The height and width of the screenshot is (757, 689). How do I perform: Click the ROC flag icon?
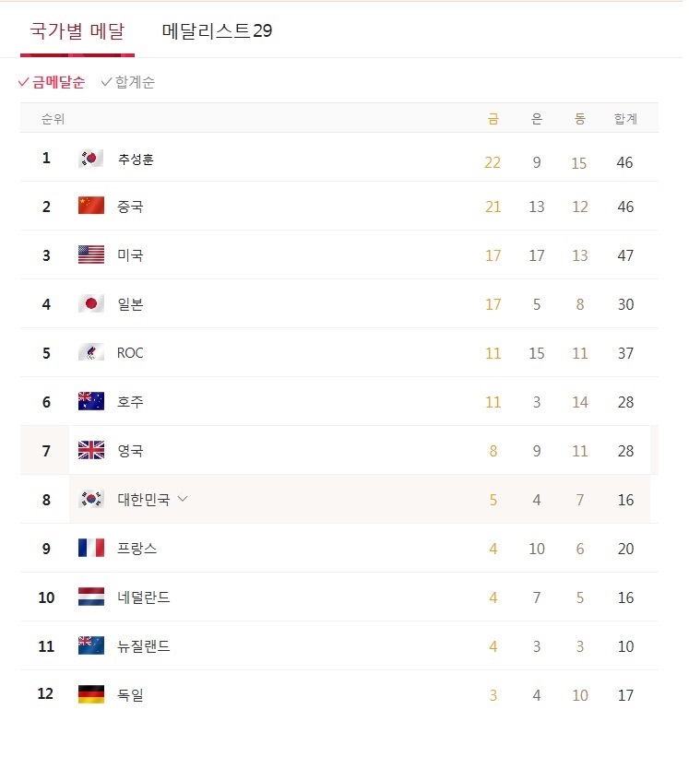coord(91,353)
